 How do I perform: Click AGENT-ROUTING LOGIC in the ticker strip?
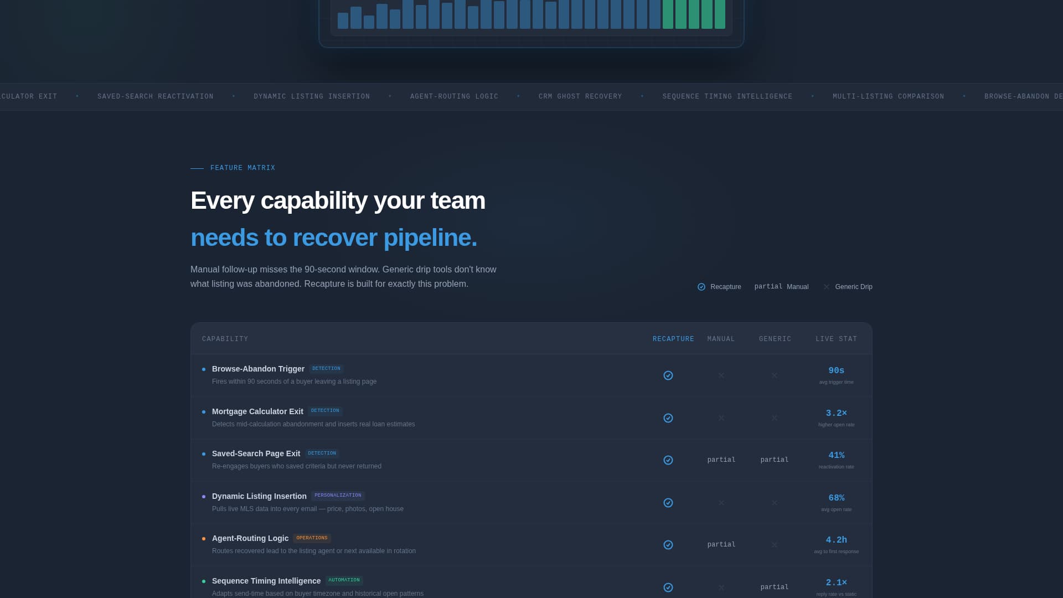coord(454,96)
